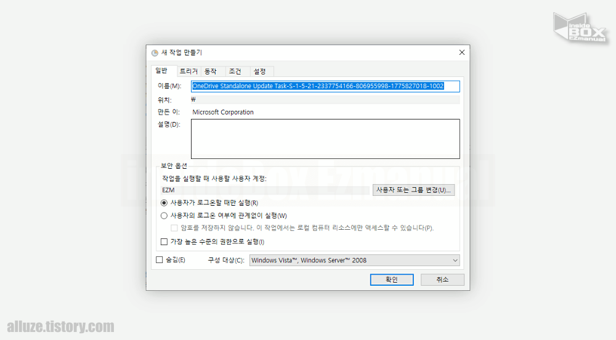The width and height of the screenshot is (616, 340).
Task: Click the EZM user account text
Action: 168,190
